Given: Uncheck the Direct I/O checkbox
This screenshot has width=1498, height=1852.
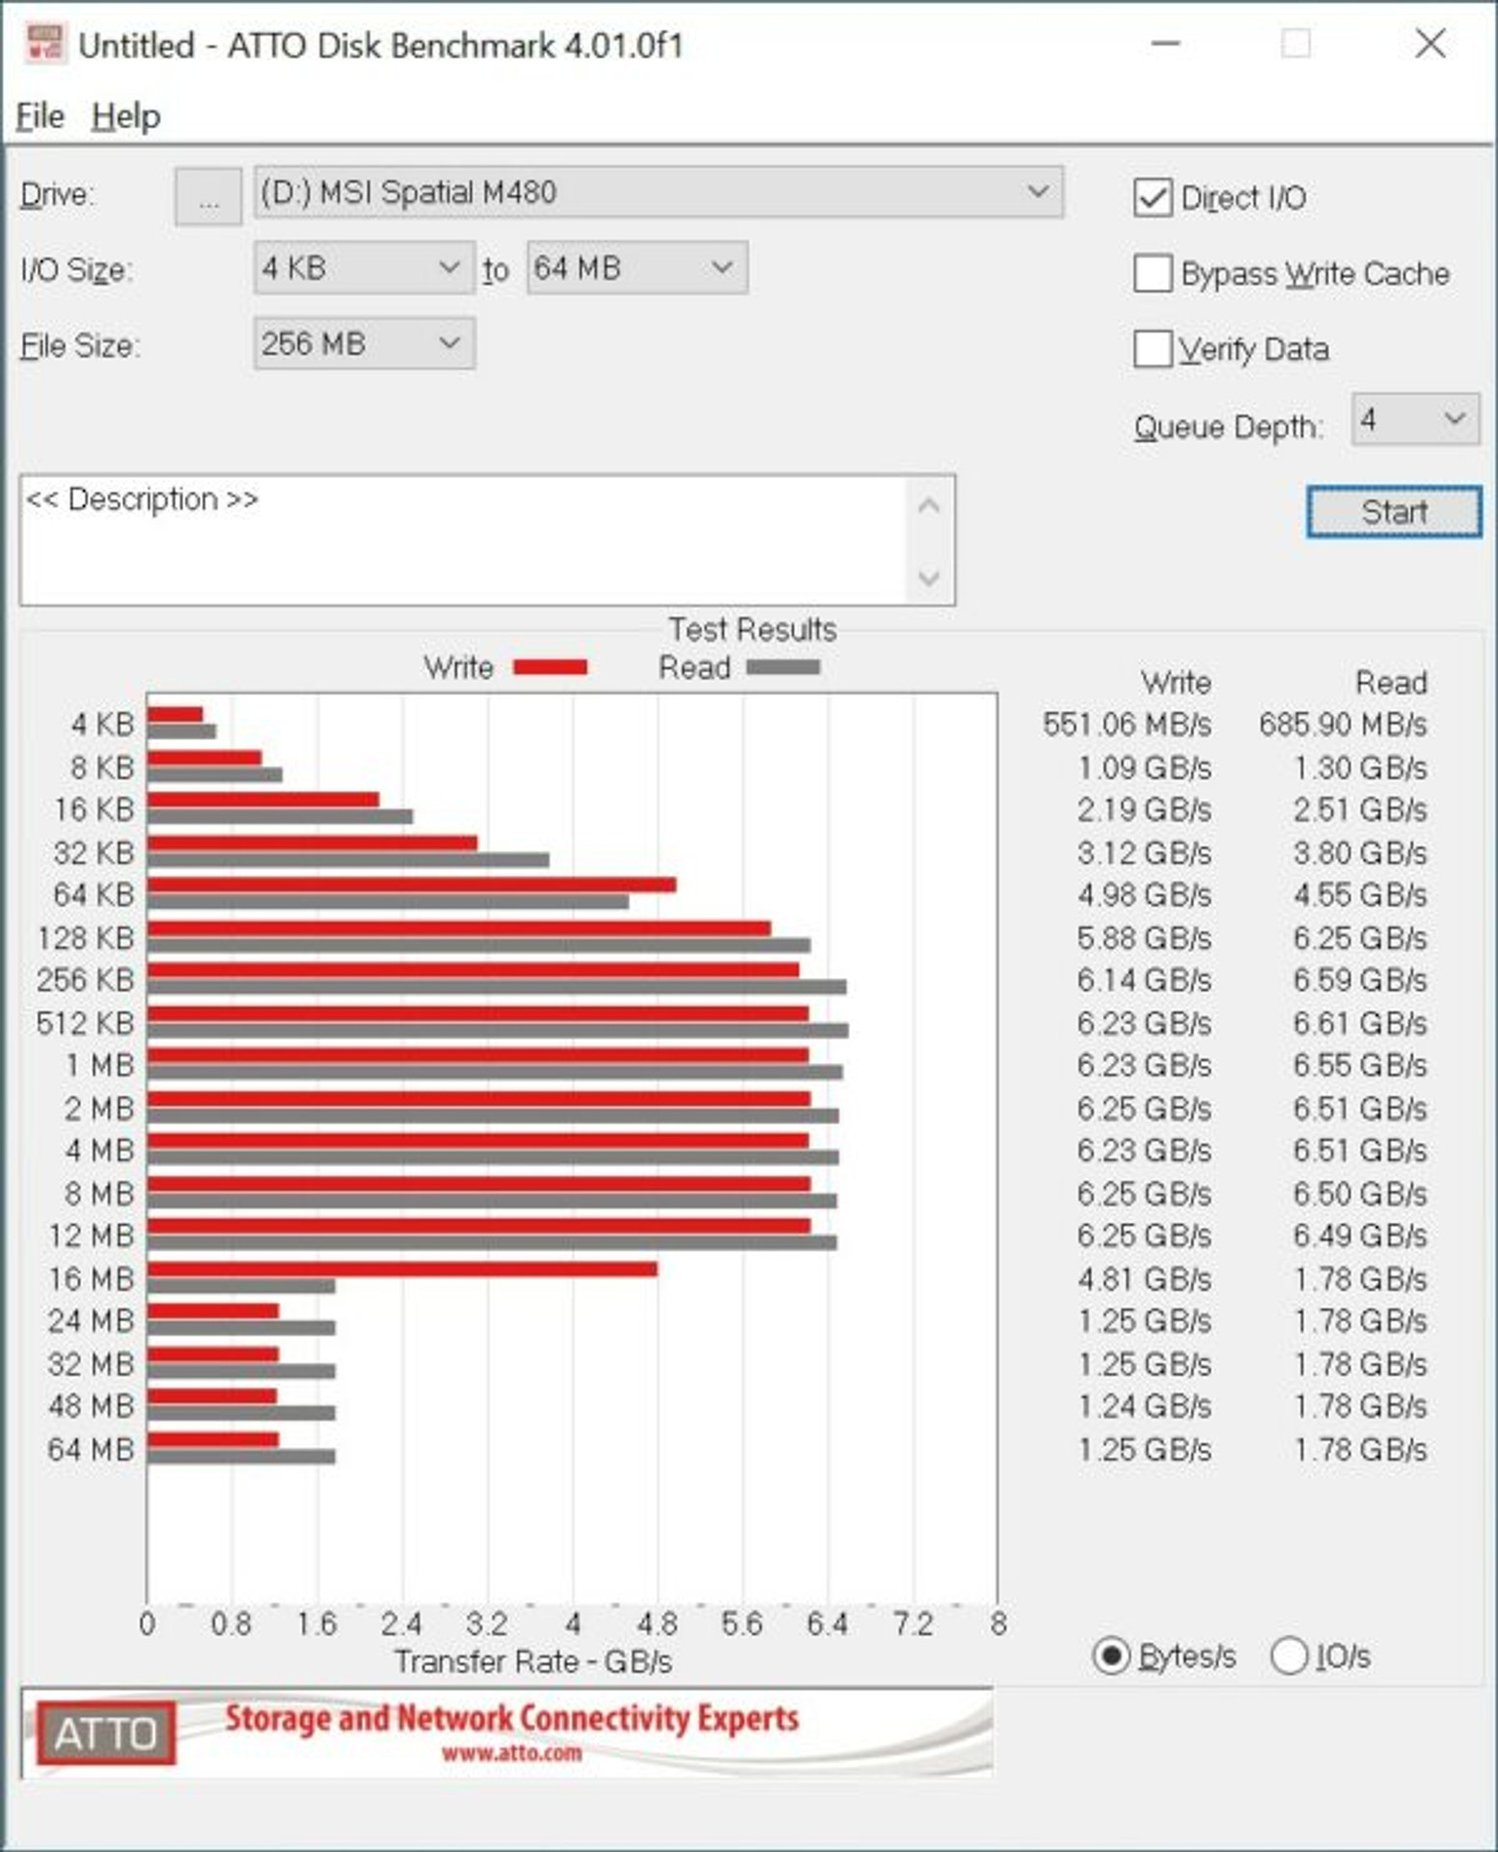Looking at the screenshot, I should pos(1153,198).
